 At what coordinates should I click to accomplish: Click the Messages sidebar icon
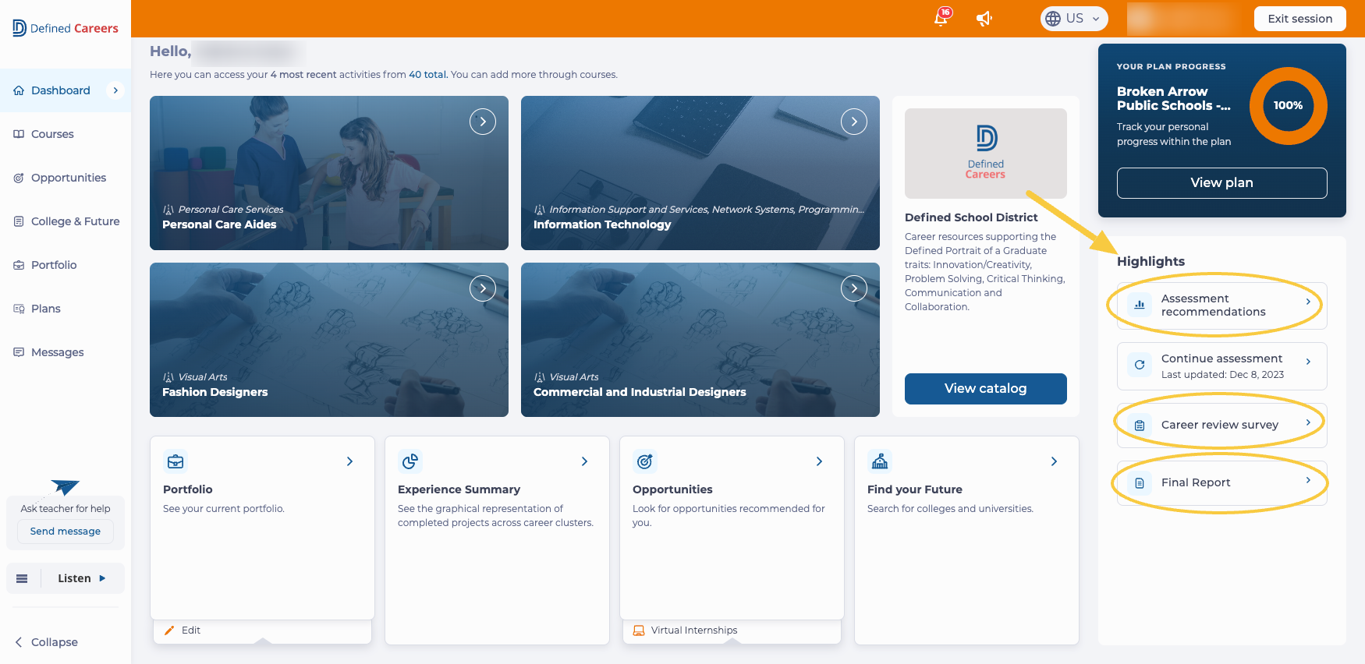[x=19, y=352]
